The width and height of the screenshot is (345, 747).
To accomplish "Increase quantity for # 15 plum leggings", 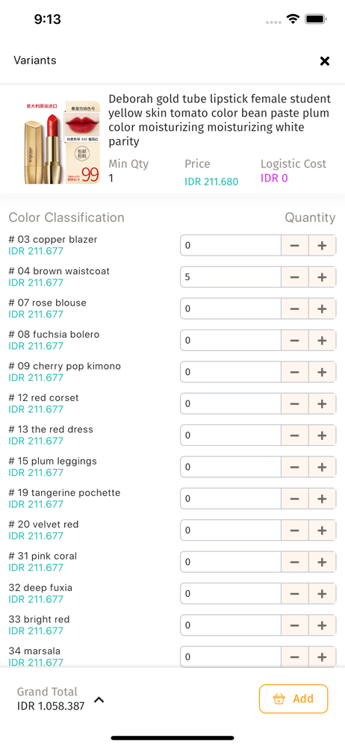I will 322,467.
